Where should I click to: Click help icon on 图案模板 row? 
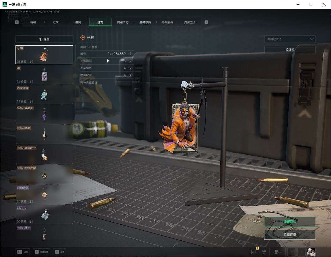[x=131, y=68]
